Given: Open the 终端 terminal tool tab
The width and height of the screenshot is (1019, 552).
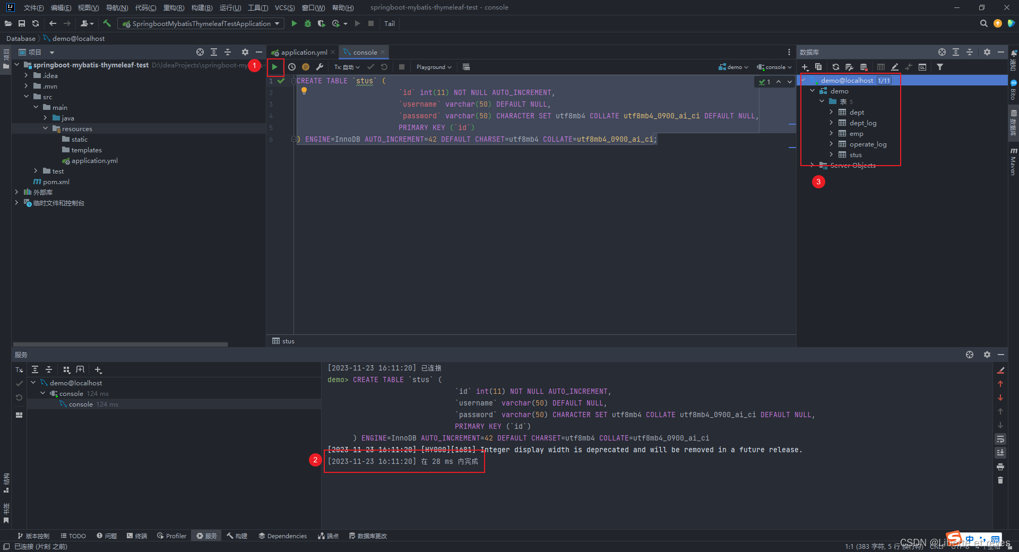Looking at the screenshot, I should [x=137, y=536].
